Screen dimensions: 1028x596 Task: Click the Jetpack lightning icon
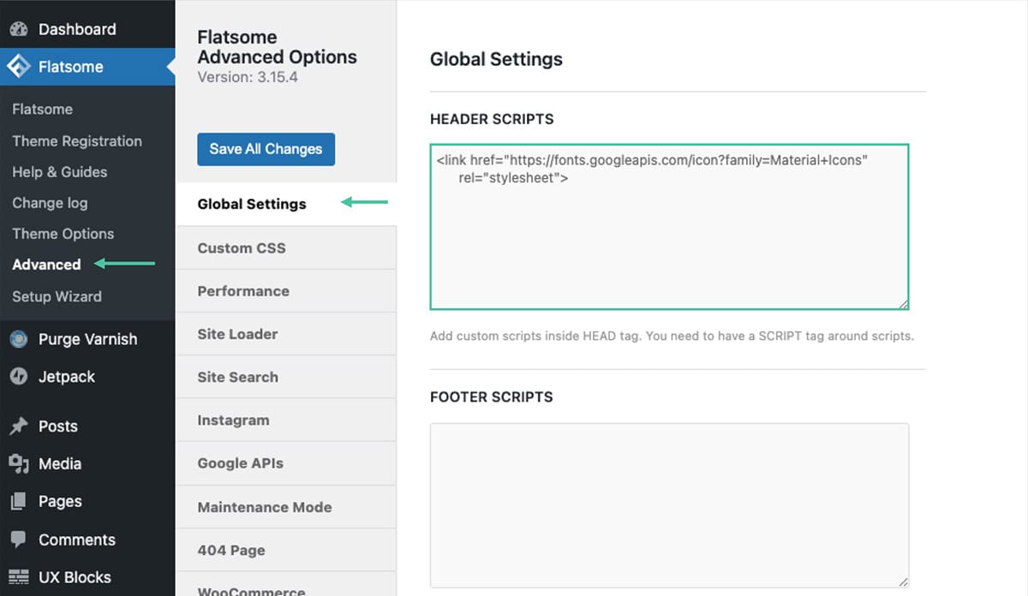point(19,377)
